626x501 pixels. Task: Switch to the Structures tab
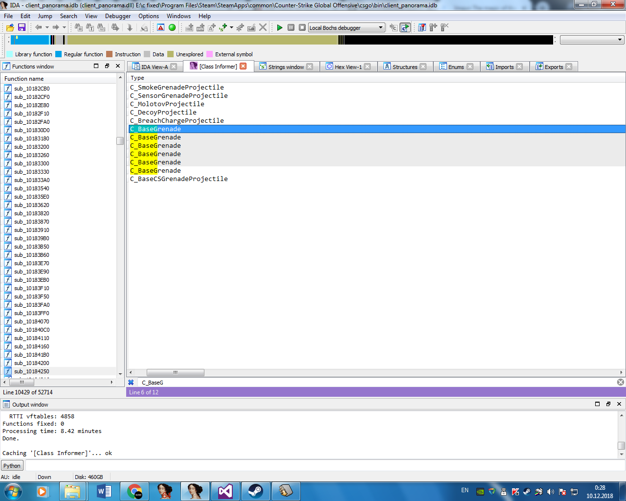pos(404,67)
